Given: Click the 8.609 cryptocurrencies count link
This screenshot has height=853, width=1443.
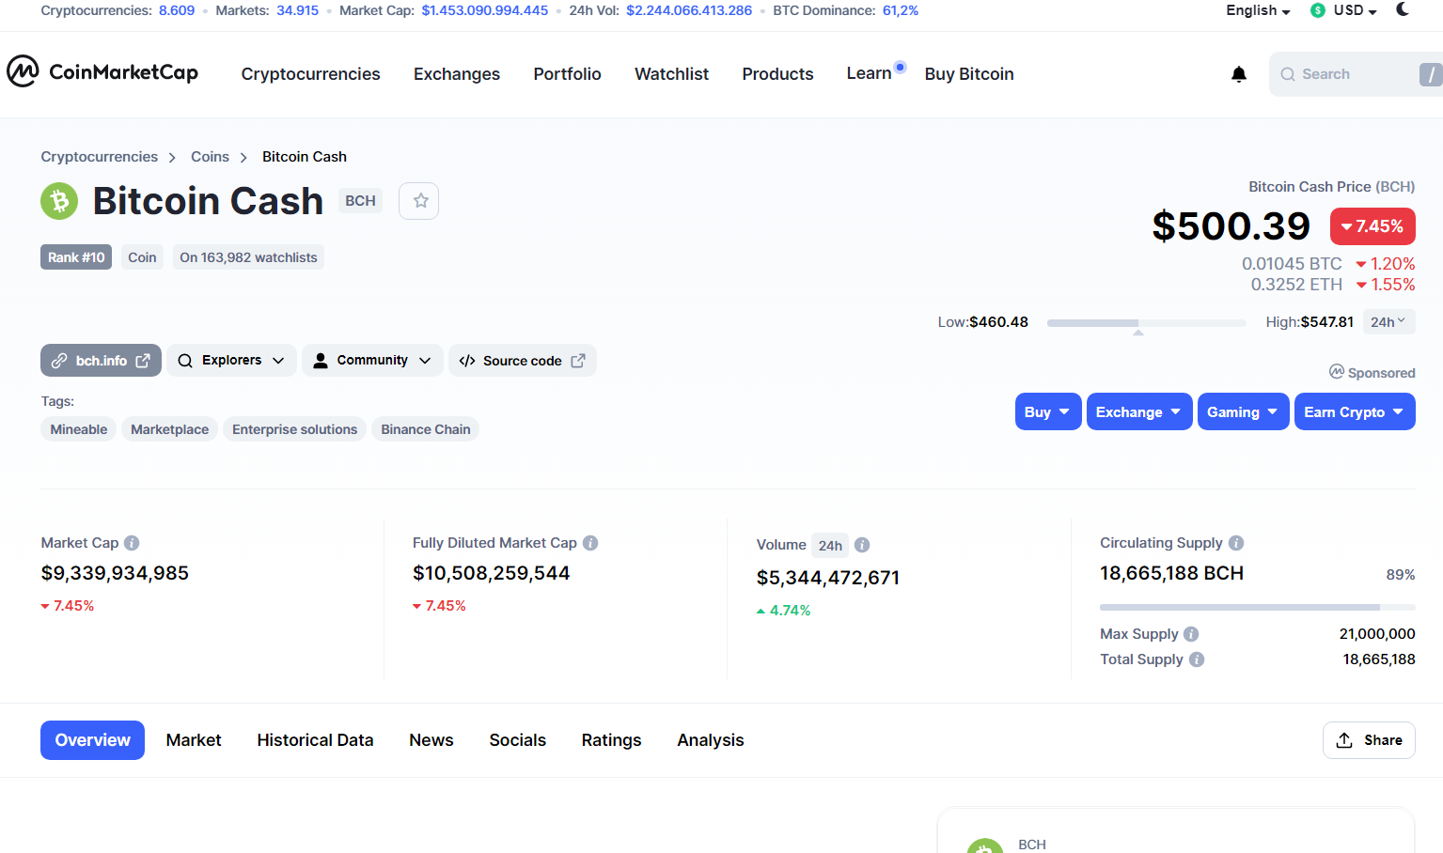Looking at the screenshot, I should pos(177,10).
